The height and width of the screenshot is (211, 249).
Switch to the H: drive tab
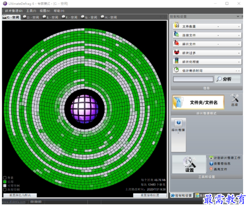click(x=109, y=17)
